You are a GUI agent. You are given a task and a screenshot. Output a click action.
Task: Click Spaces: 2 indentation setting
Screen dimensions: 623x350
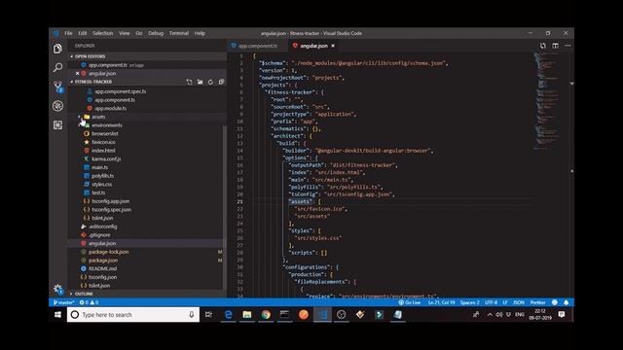click(x=469, y=302)
